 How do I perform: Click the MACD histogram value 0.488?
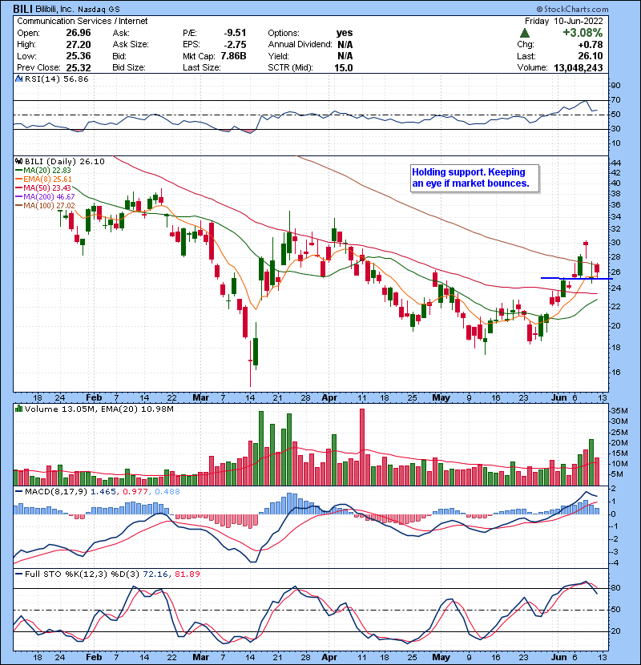click(x=167, y=492)
